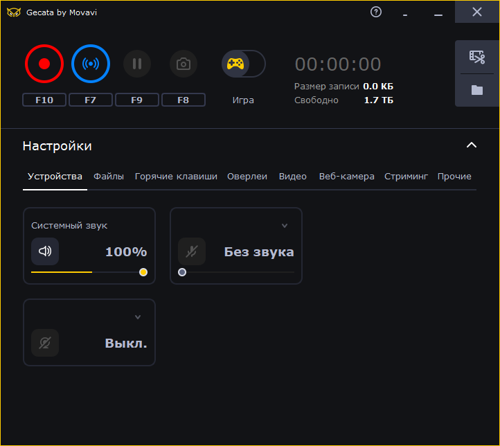The height and width of the screenshot is (446, 500).
Task: Open the video editor scissors icon
Action: click(476, 57)
